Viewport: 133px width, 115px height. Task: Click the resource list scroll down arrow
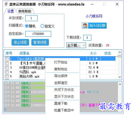pos(120,77)
